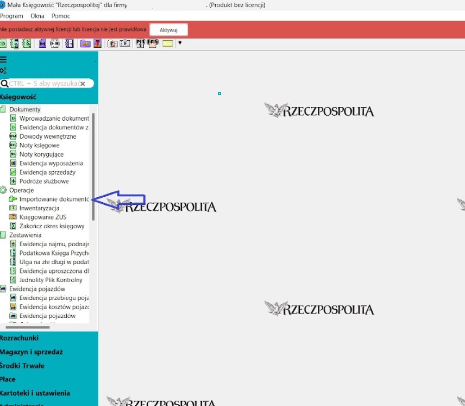Click the Inwentaryzacja row icon
Screen dimensions: 465x406
(12, 208)
